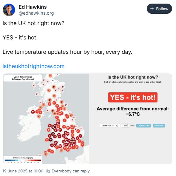The image size is (176, 176).
Task: Click the red YES - it's hot! banner
Action: (x=133, y=97)
